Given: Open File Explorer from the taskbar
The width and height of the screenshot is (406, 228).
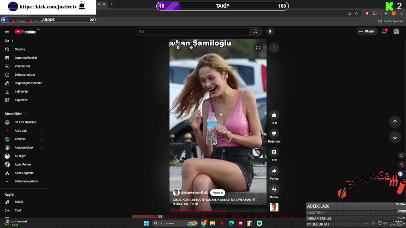Looking at the screenshot, I should coord(213,223).
